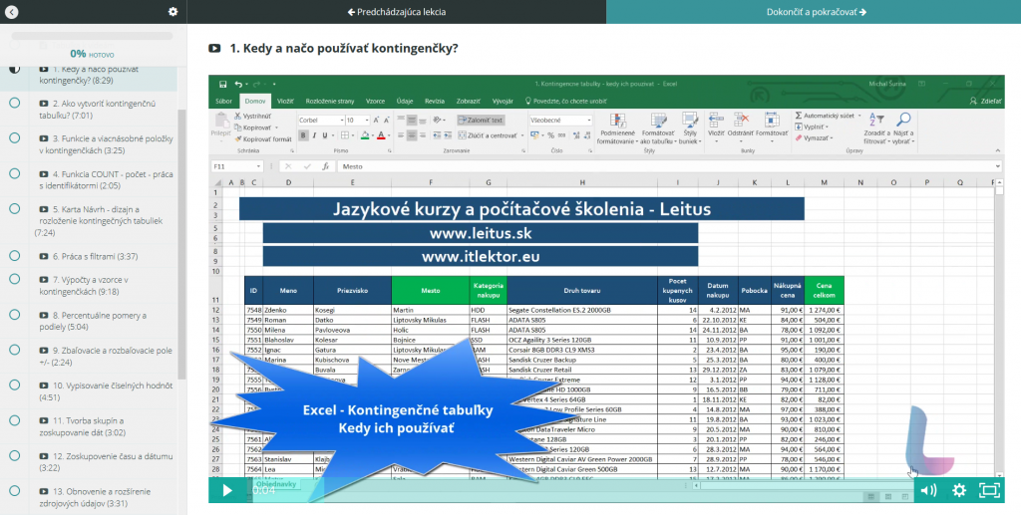Click the status circle of lesson 4
This screenshot has height=515, width=1021.
click(14, 173)
